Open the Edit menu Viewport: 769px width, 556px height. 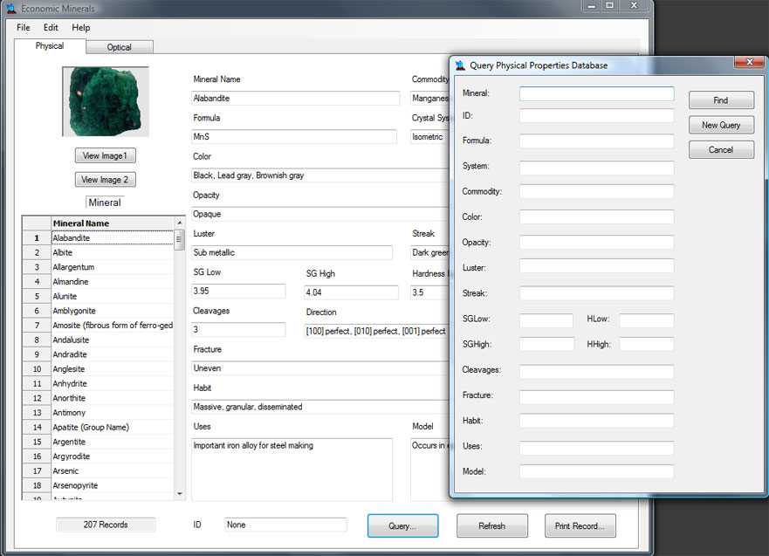51,28
